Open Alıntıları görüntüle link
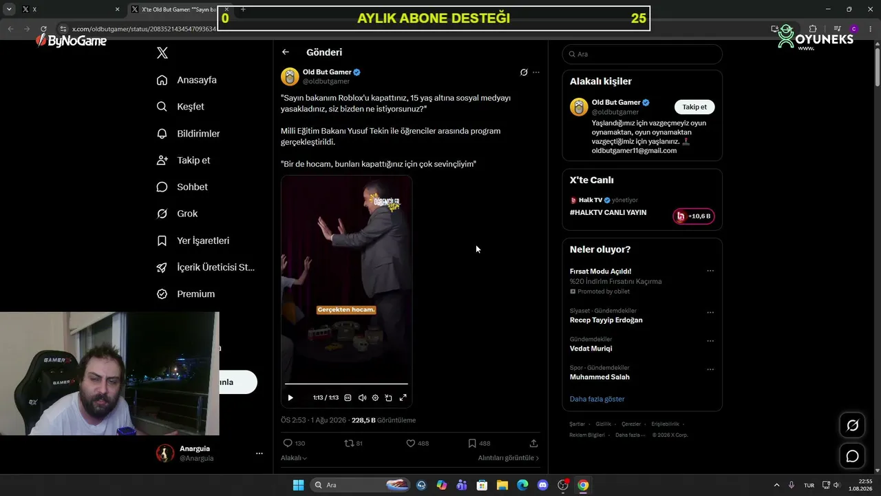The height and width of the screenshot is (496, 881). pos(509,458)
